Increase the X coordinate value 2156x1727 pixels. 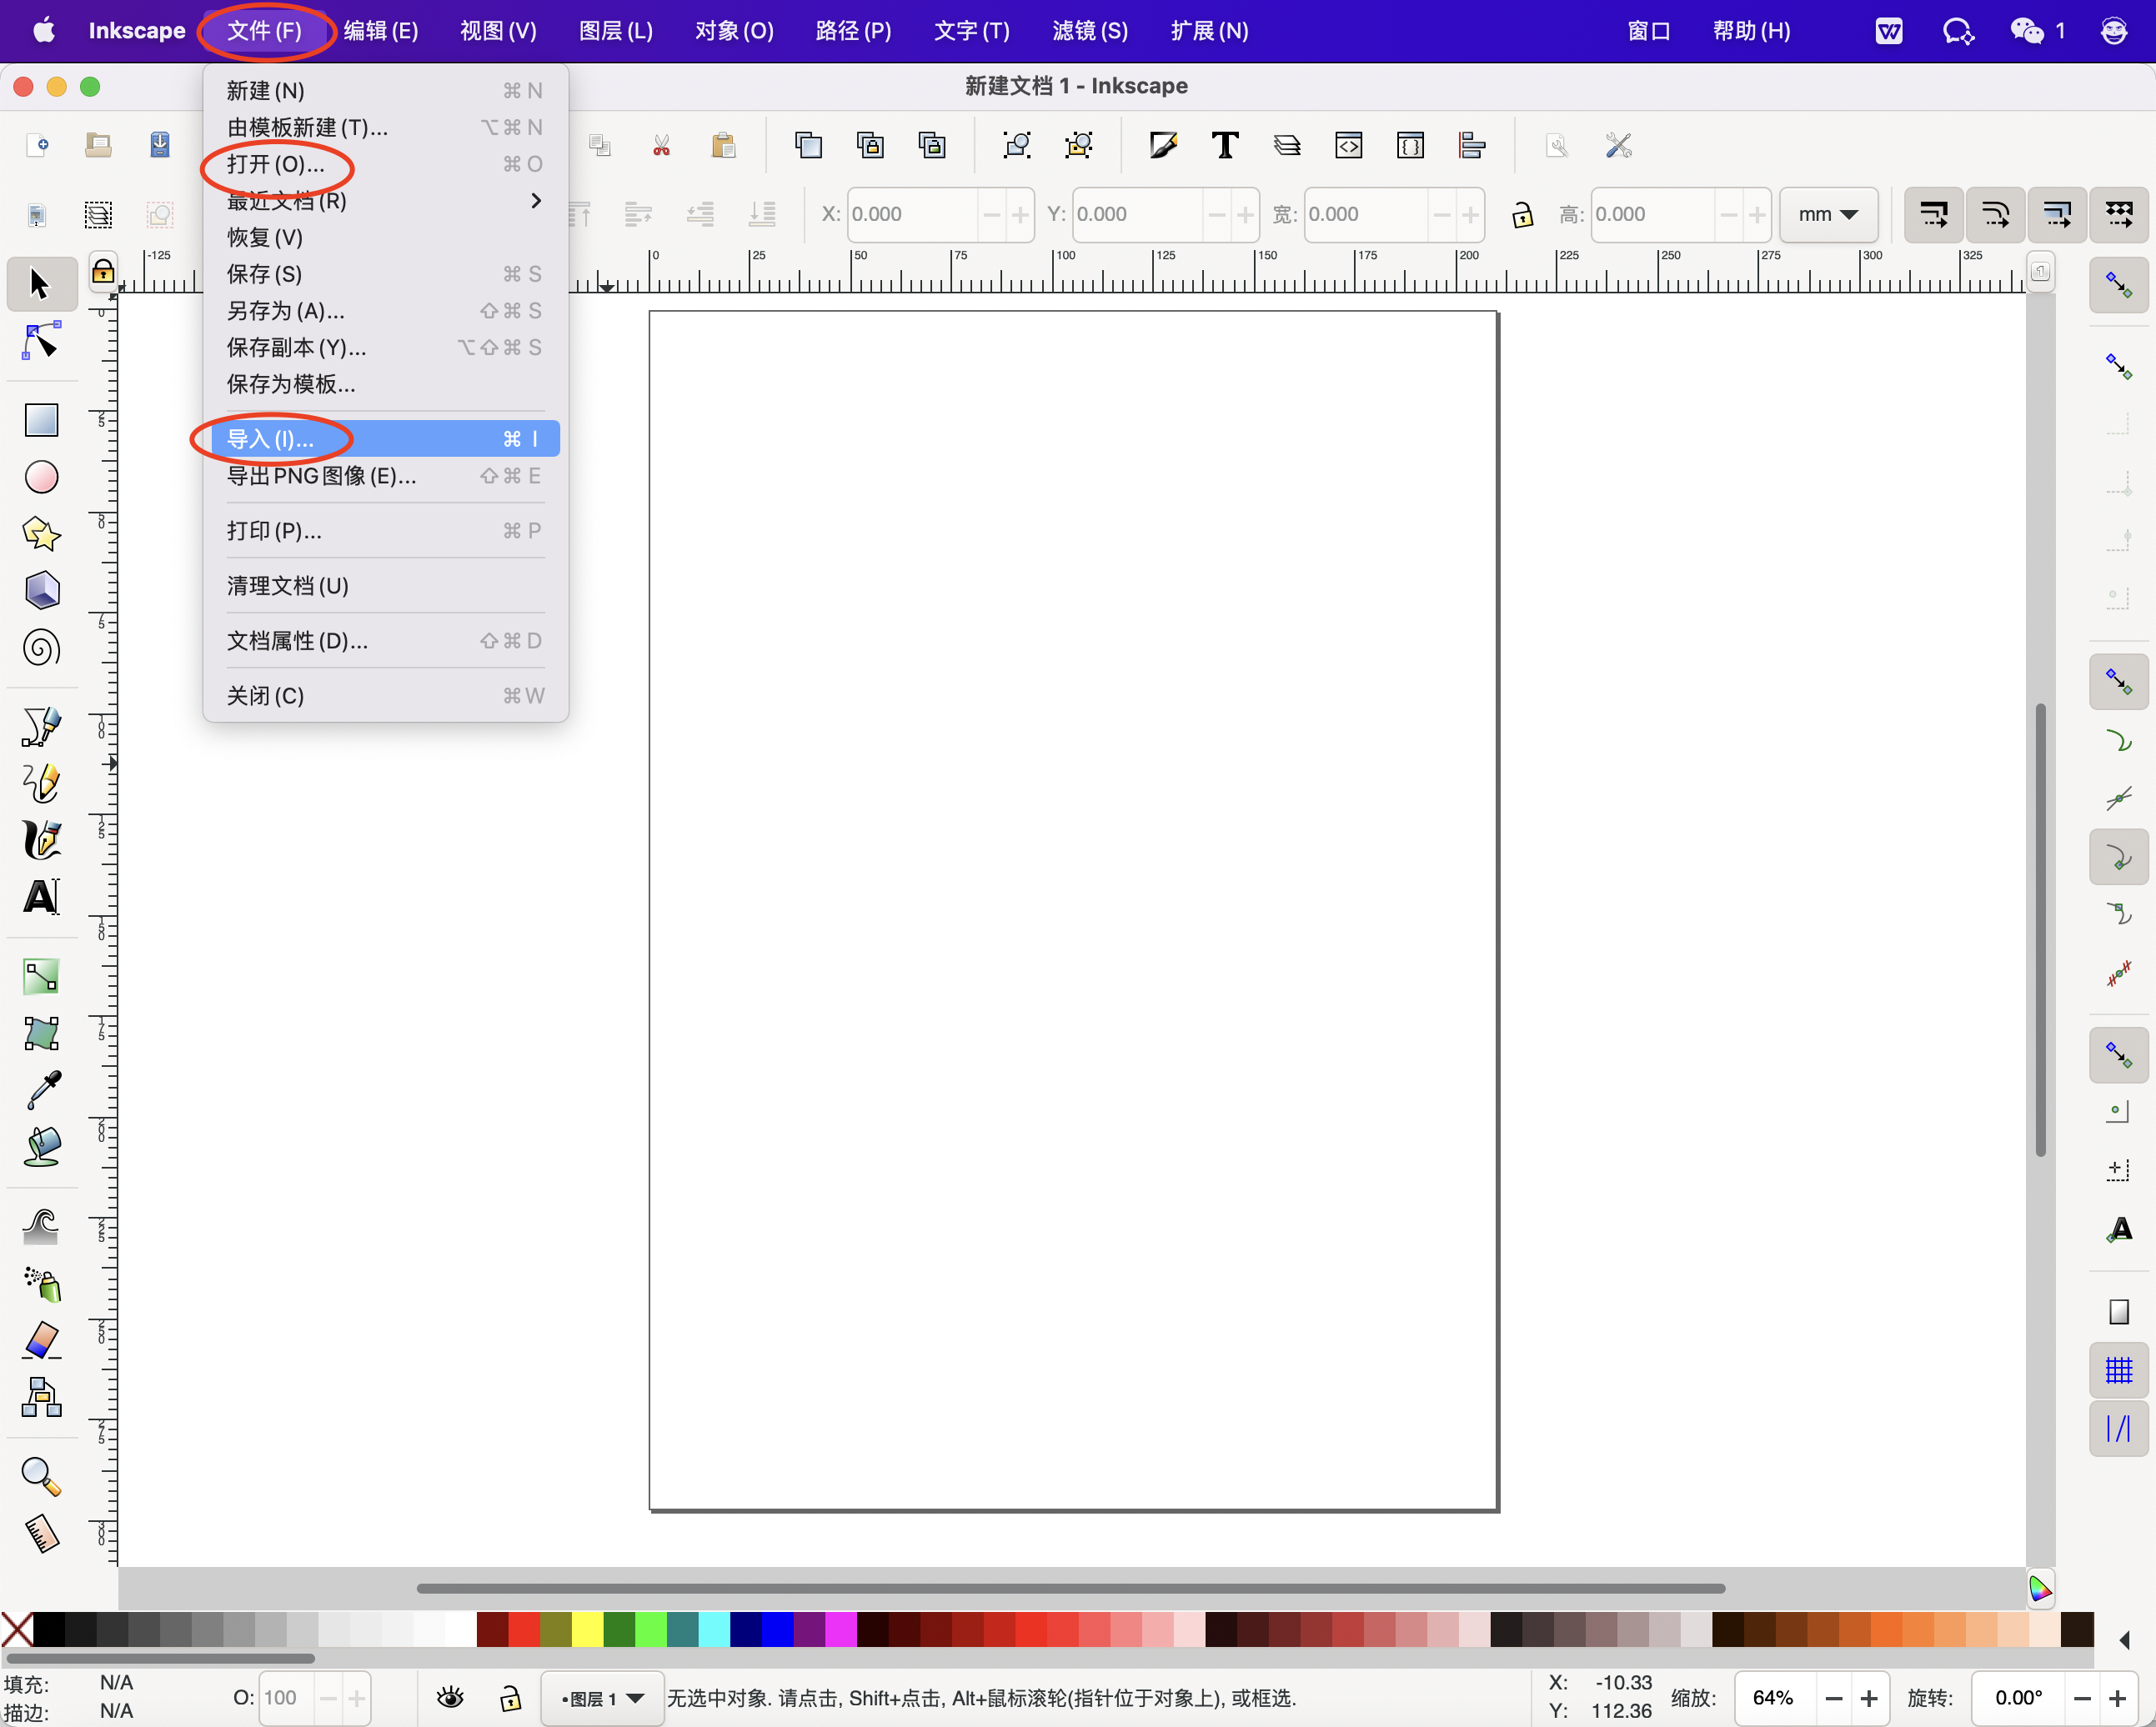click(x=1020, y=214)
